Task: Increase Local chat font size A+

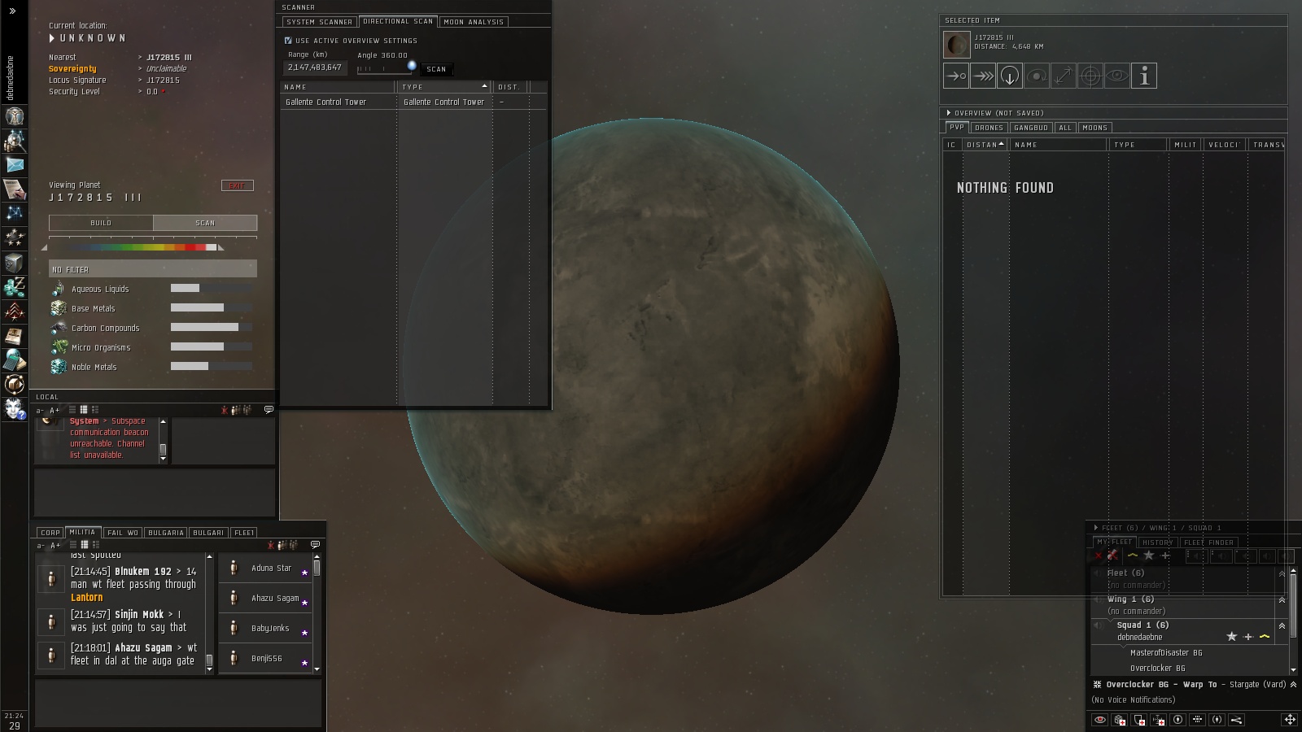Action: [55, 410]
